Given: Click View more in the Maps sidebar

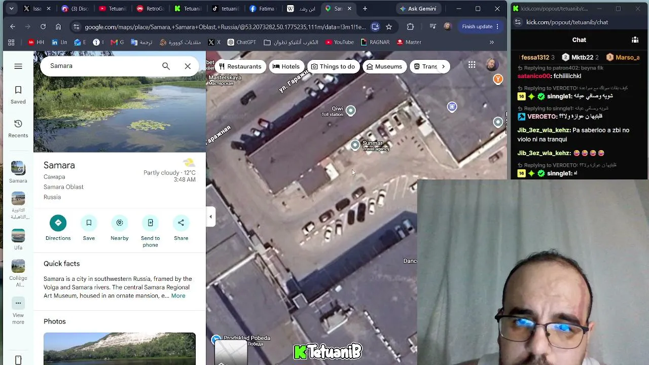Looking at the screenshot, I should (x=18, y=310).
